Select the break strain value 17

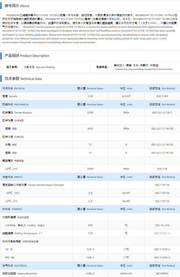pos(90,145)
